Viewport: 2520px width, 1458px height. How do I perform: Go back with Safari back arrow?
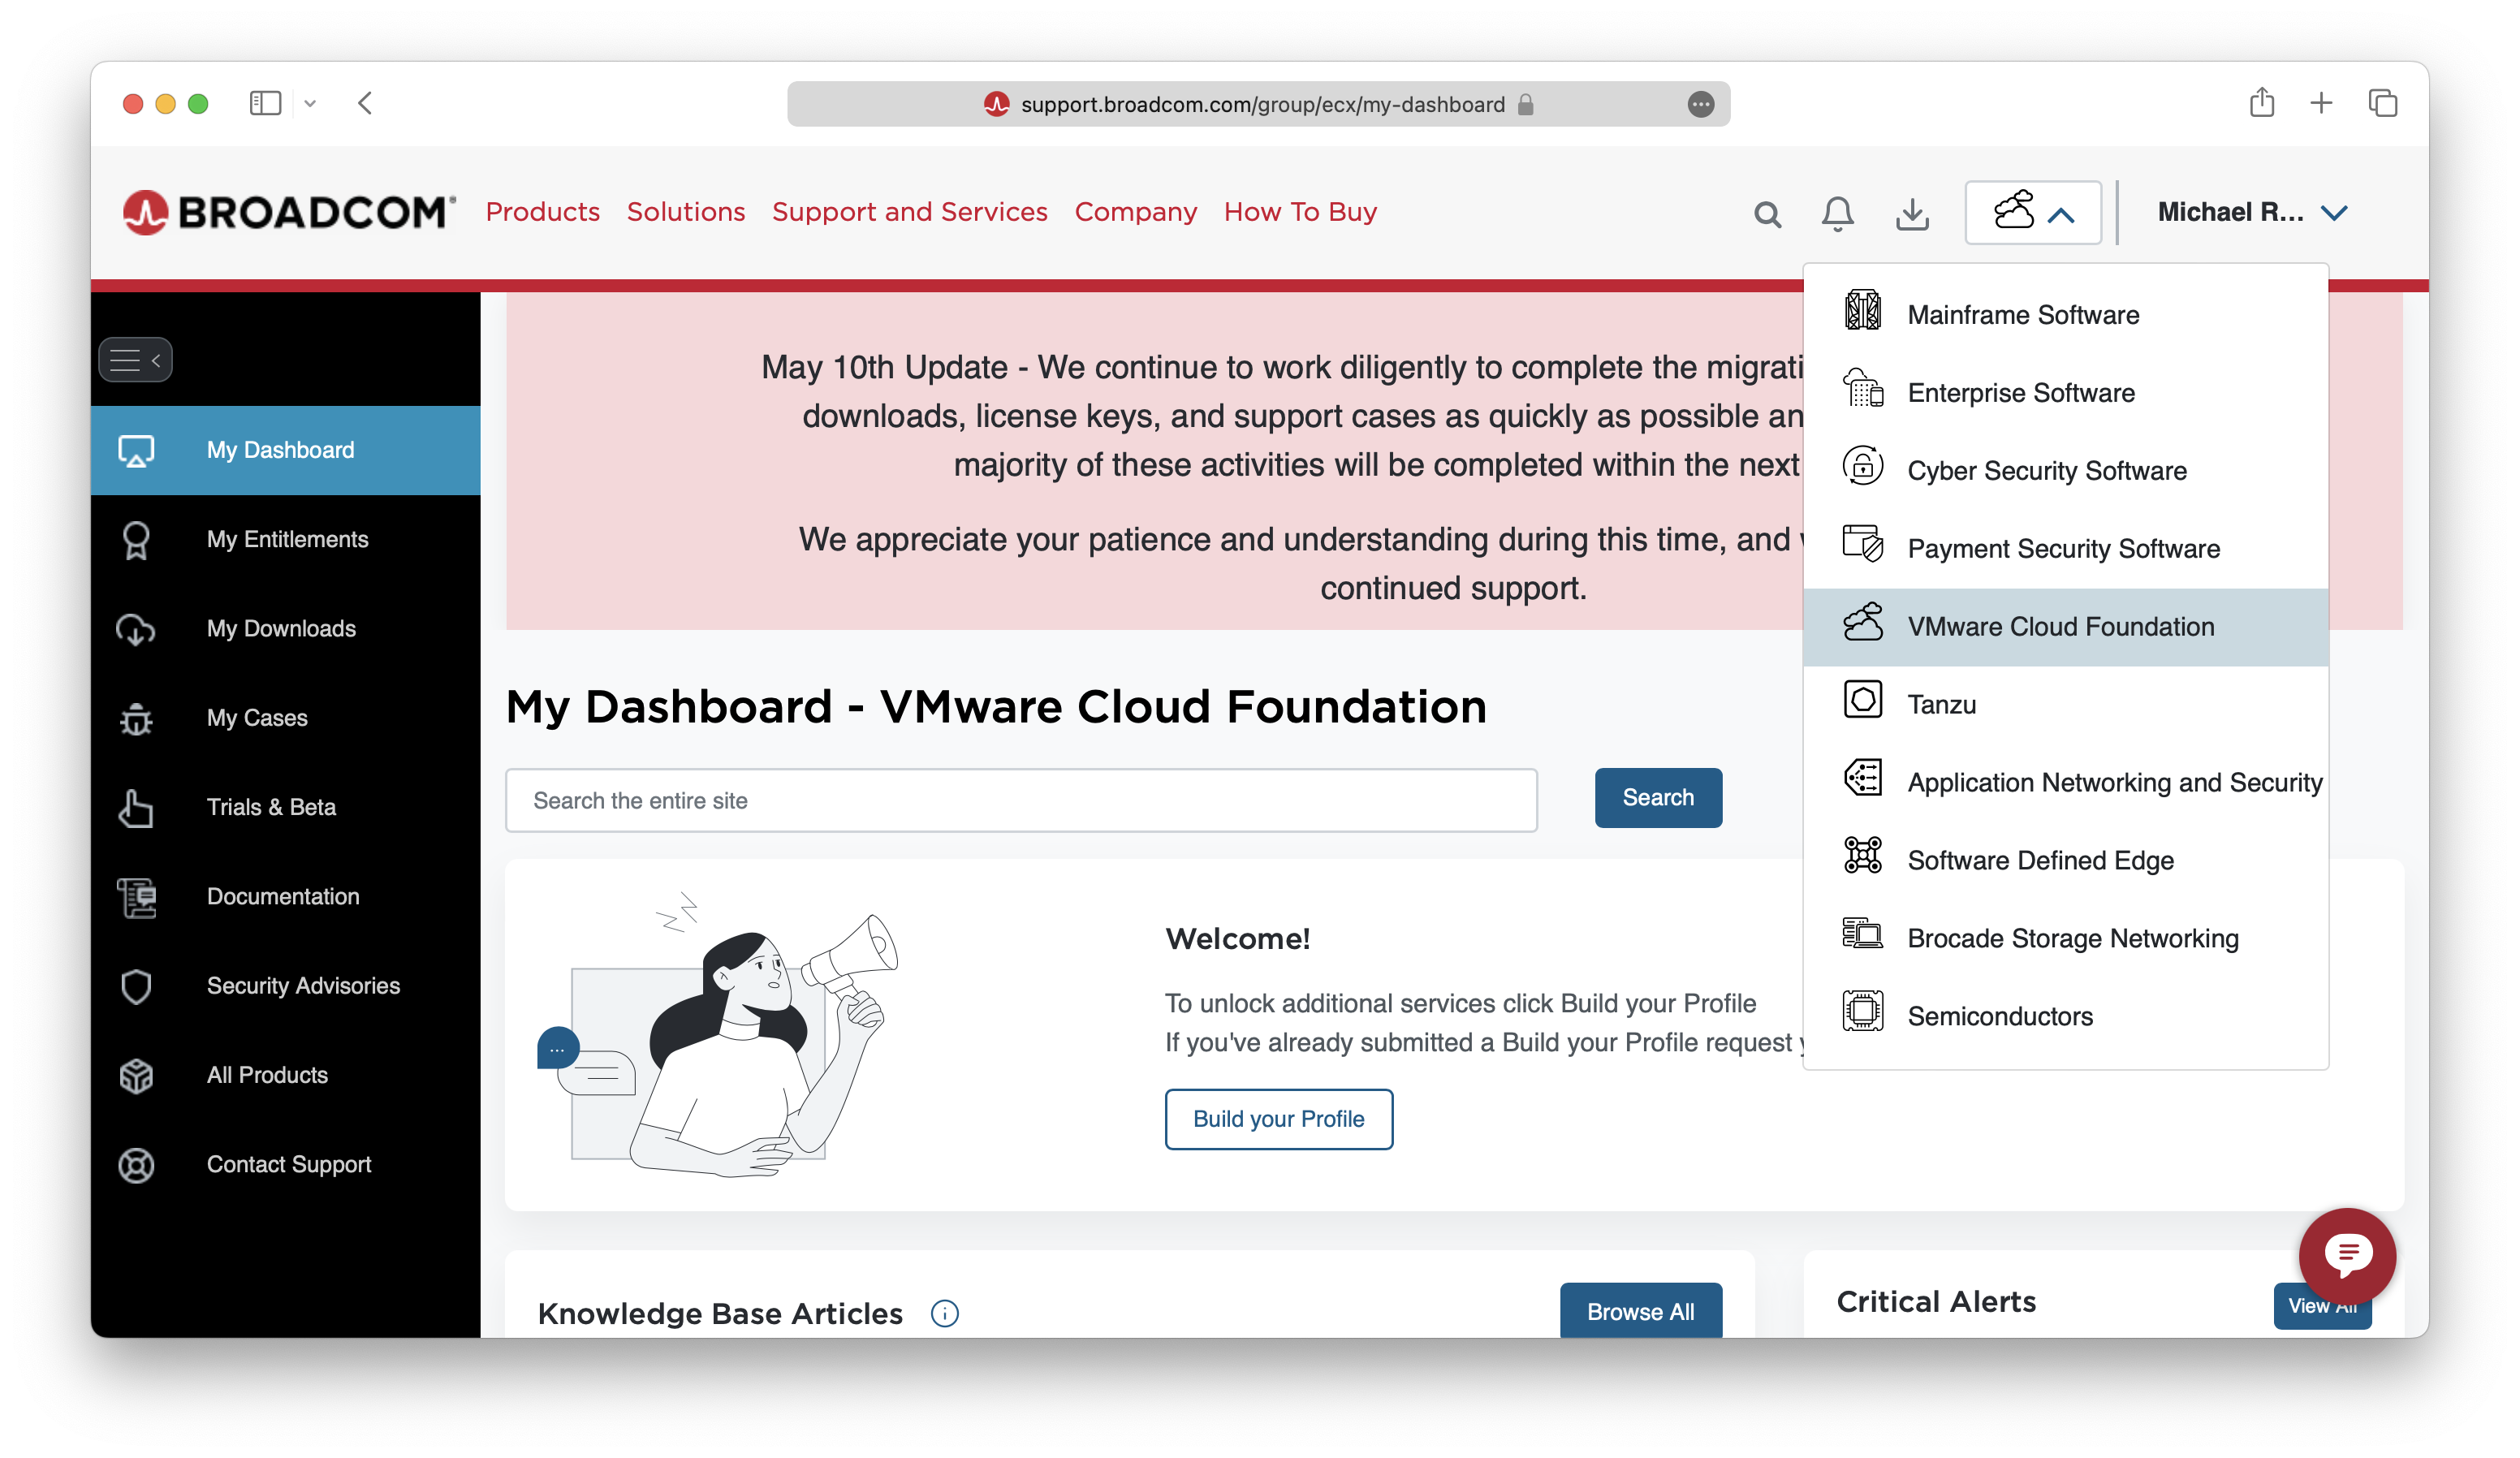(x=365, y=104)
